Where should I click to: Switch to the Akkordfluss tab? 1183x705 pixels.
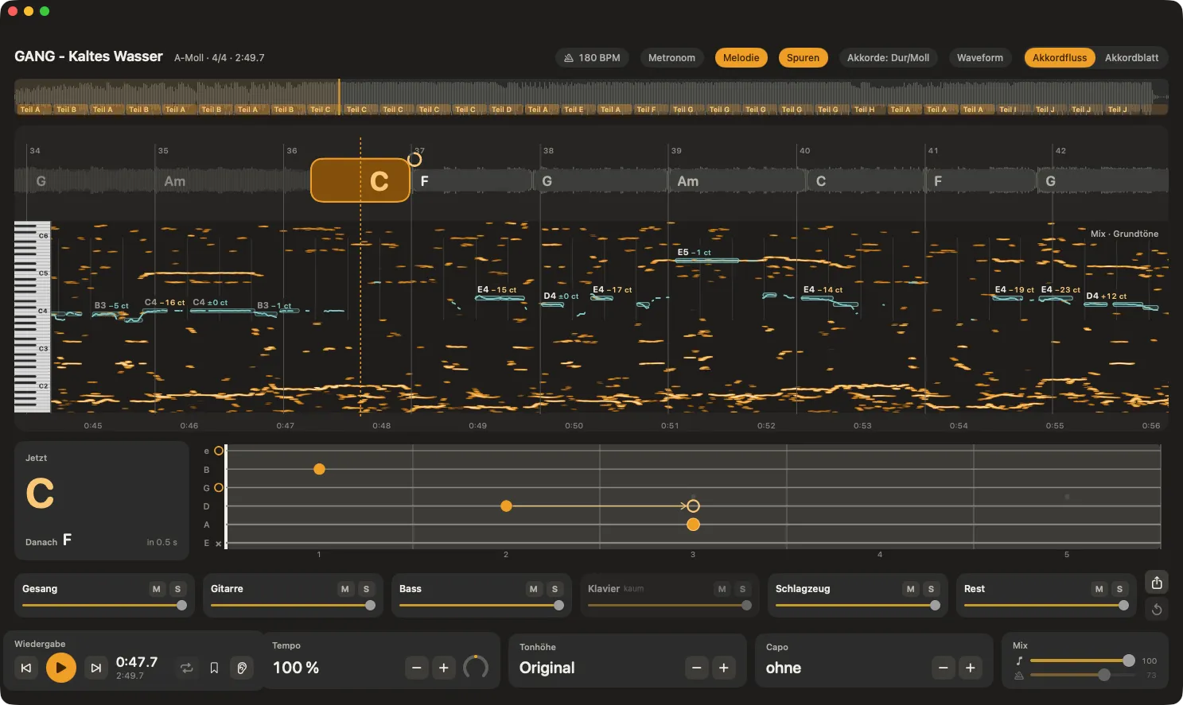coord(1060,58)
